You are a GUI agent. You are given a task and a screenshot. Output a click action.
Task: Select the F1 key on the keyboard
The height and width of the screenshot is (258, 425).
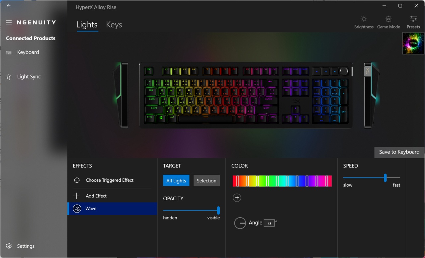(166, 71)
